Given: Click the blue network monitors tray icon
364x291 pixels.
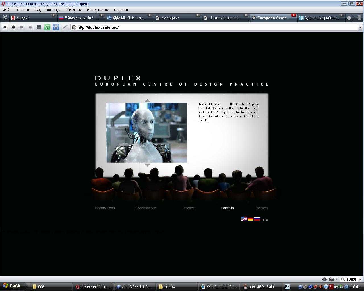Looking at the screenshot, I should coord(311,287).
